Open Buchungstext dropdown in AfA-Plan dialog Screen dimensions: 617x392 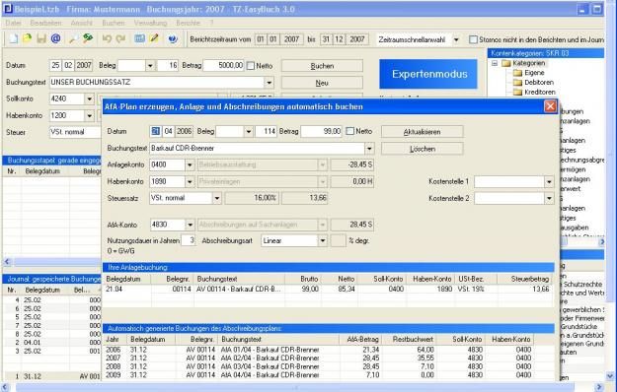[x=369, y=149]
